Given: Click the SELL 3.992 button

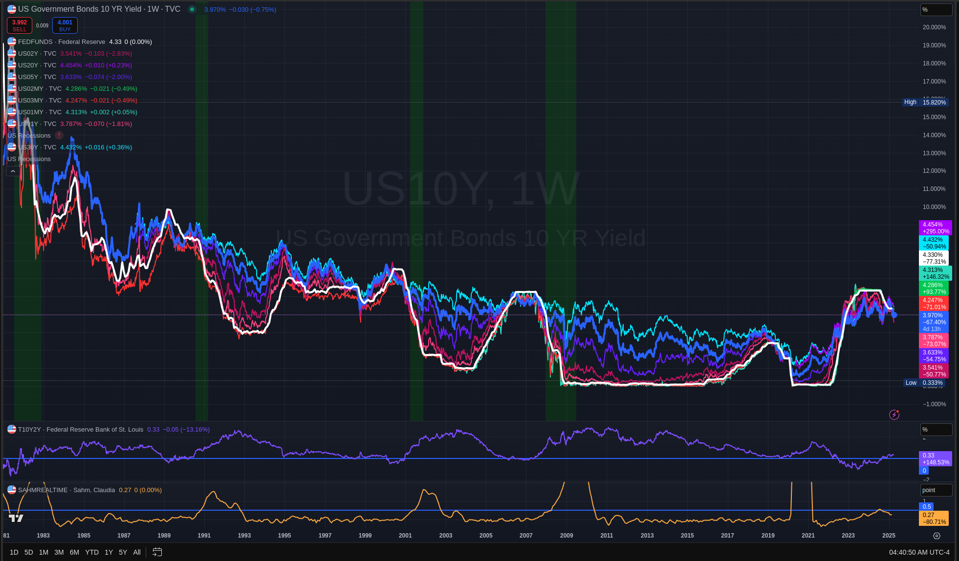Looking at the screenshot, I should (20, 25).
